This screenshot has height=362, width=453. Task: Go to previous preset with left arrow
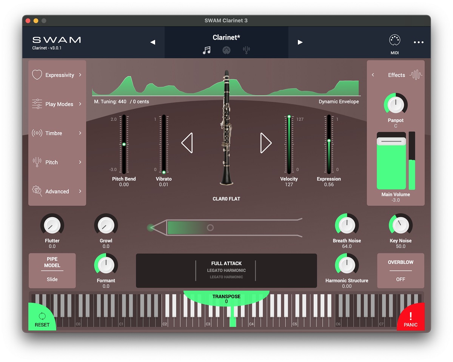click(x=153, y=42)
